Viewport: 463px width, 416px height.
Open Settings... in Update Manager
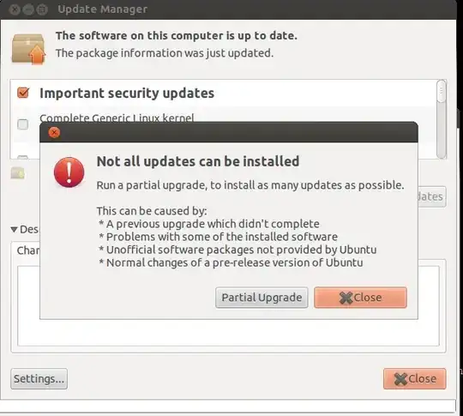click(x=39, y=379)
